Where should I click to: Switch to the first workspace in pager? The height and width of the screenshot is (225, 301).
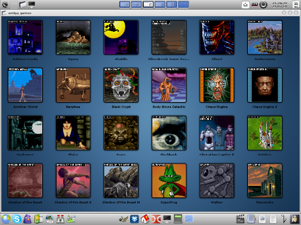coord(125,4)
